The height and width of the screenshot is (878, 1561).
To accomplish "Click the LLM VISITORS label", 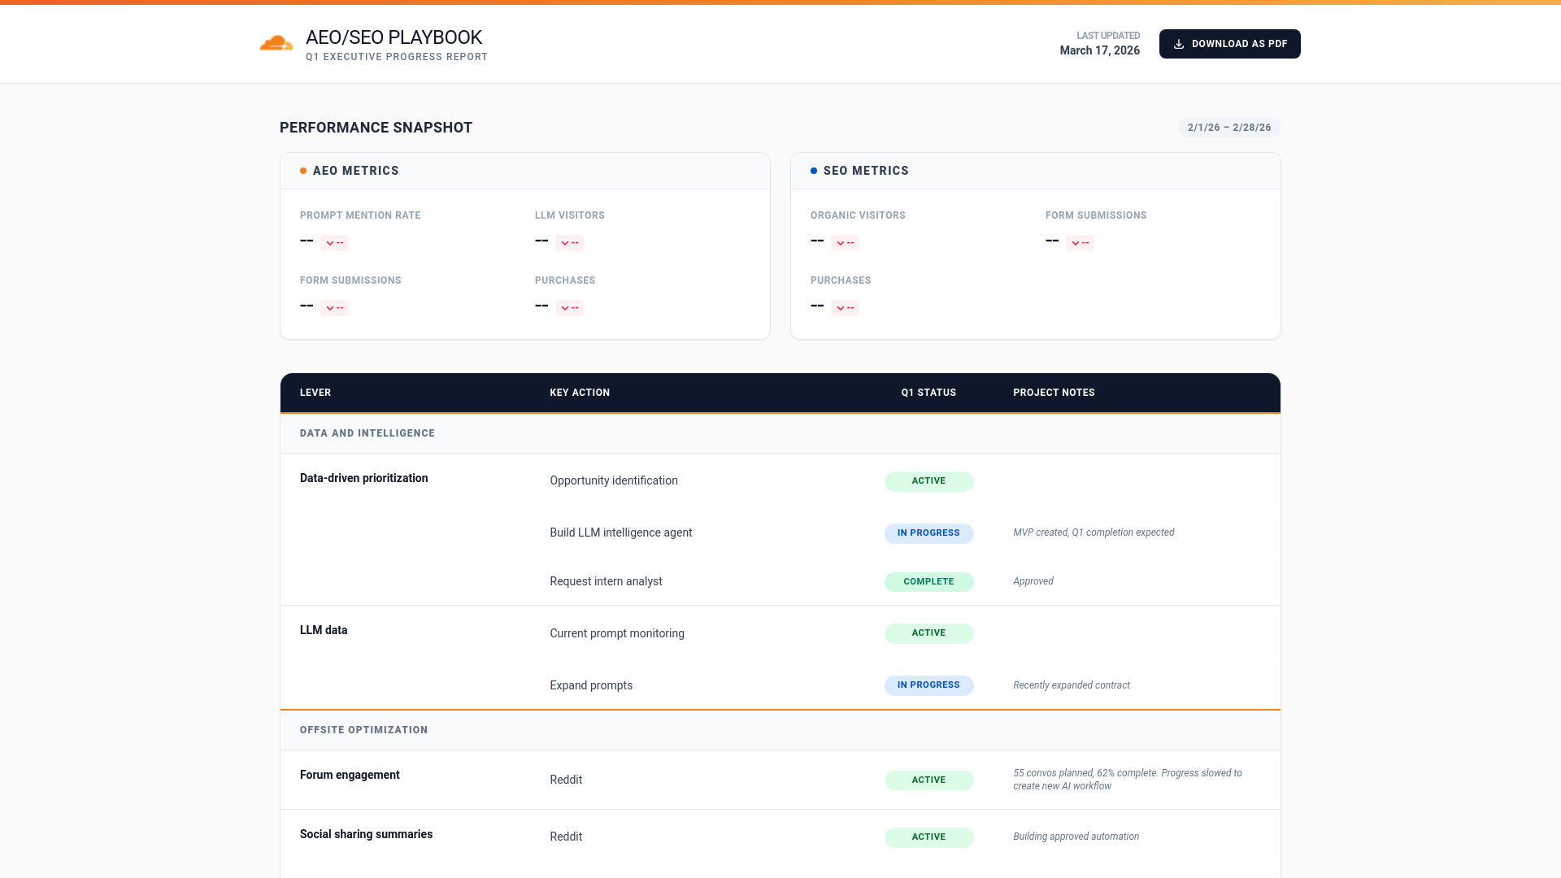I will pyautogui.click(x=570, y=215).
